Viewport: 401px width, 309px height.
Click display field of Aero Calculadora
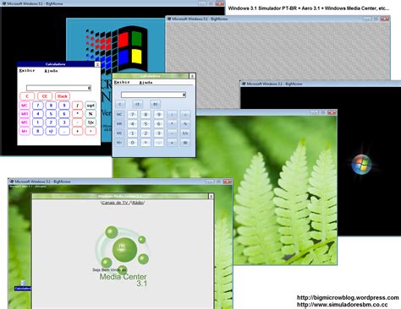[153, 95]
